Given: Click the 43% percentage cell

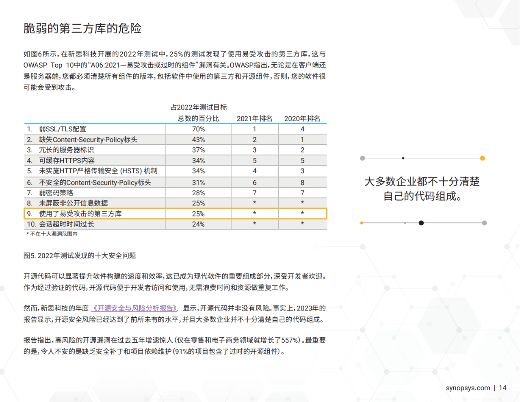Looking at the screenshot, I should click(x=198, y=140).
